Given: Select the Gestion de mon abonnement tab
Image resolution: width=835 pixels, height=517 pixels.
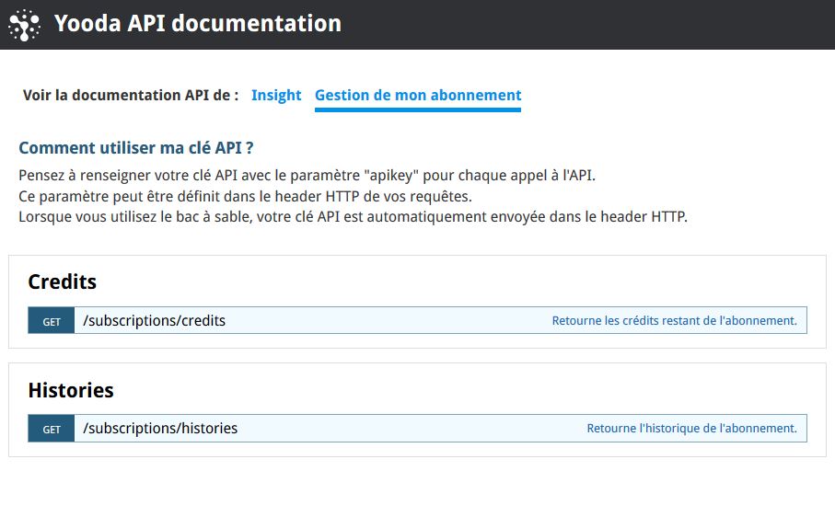Looking at the screenshot, I should (x=418, y=95).
